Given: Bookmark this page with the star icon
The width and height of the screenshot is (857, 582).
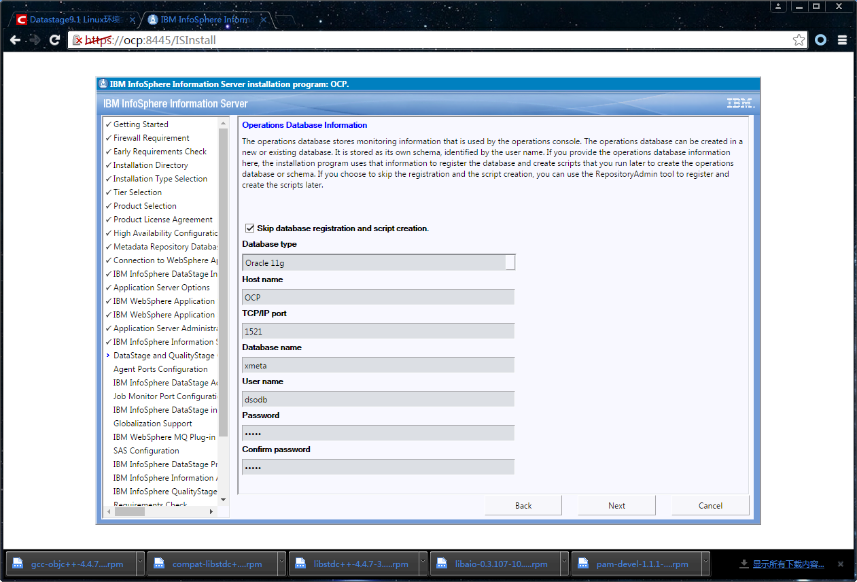Looking at the screenshot, I should point(799,40).
